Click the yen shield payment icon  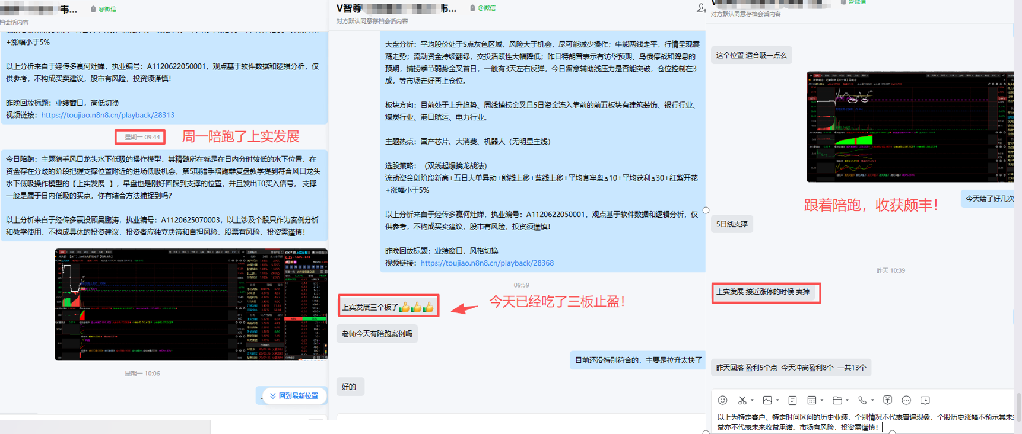(x=887, y=400)
